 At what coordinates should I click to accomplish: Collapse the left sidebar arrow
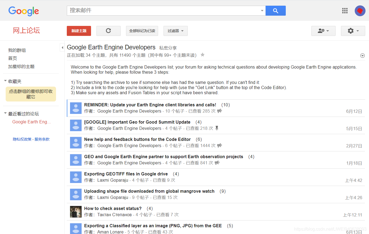pos(62,48)
